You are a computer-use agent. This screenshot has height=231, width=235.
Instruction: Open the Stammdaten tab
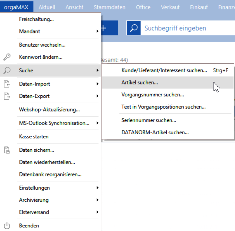[x=109, y=7]
